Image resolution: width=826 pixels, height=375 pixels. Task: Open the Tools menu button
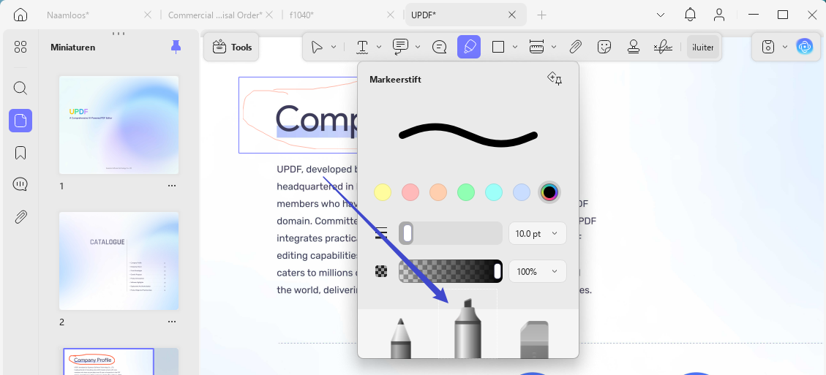coord(232,47)
